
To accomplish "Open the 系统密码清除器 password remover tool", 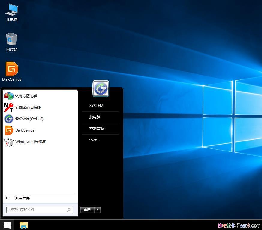I will (28, 107).
